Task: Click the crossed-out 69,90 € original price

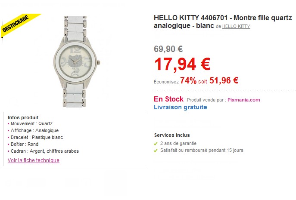Action: pyautogui.click(x=168, y=49)
